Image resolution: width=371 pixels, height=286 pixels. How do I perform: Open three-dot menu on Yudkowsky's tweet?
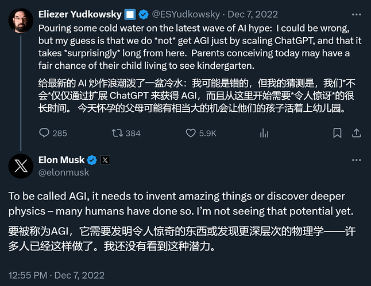pyautogui.click(x=356, y=15)
